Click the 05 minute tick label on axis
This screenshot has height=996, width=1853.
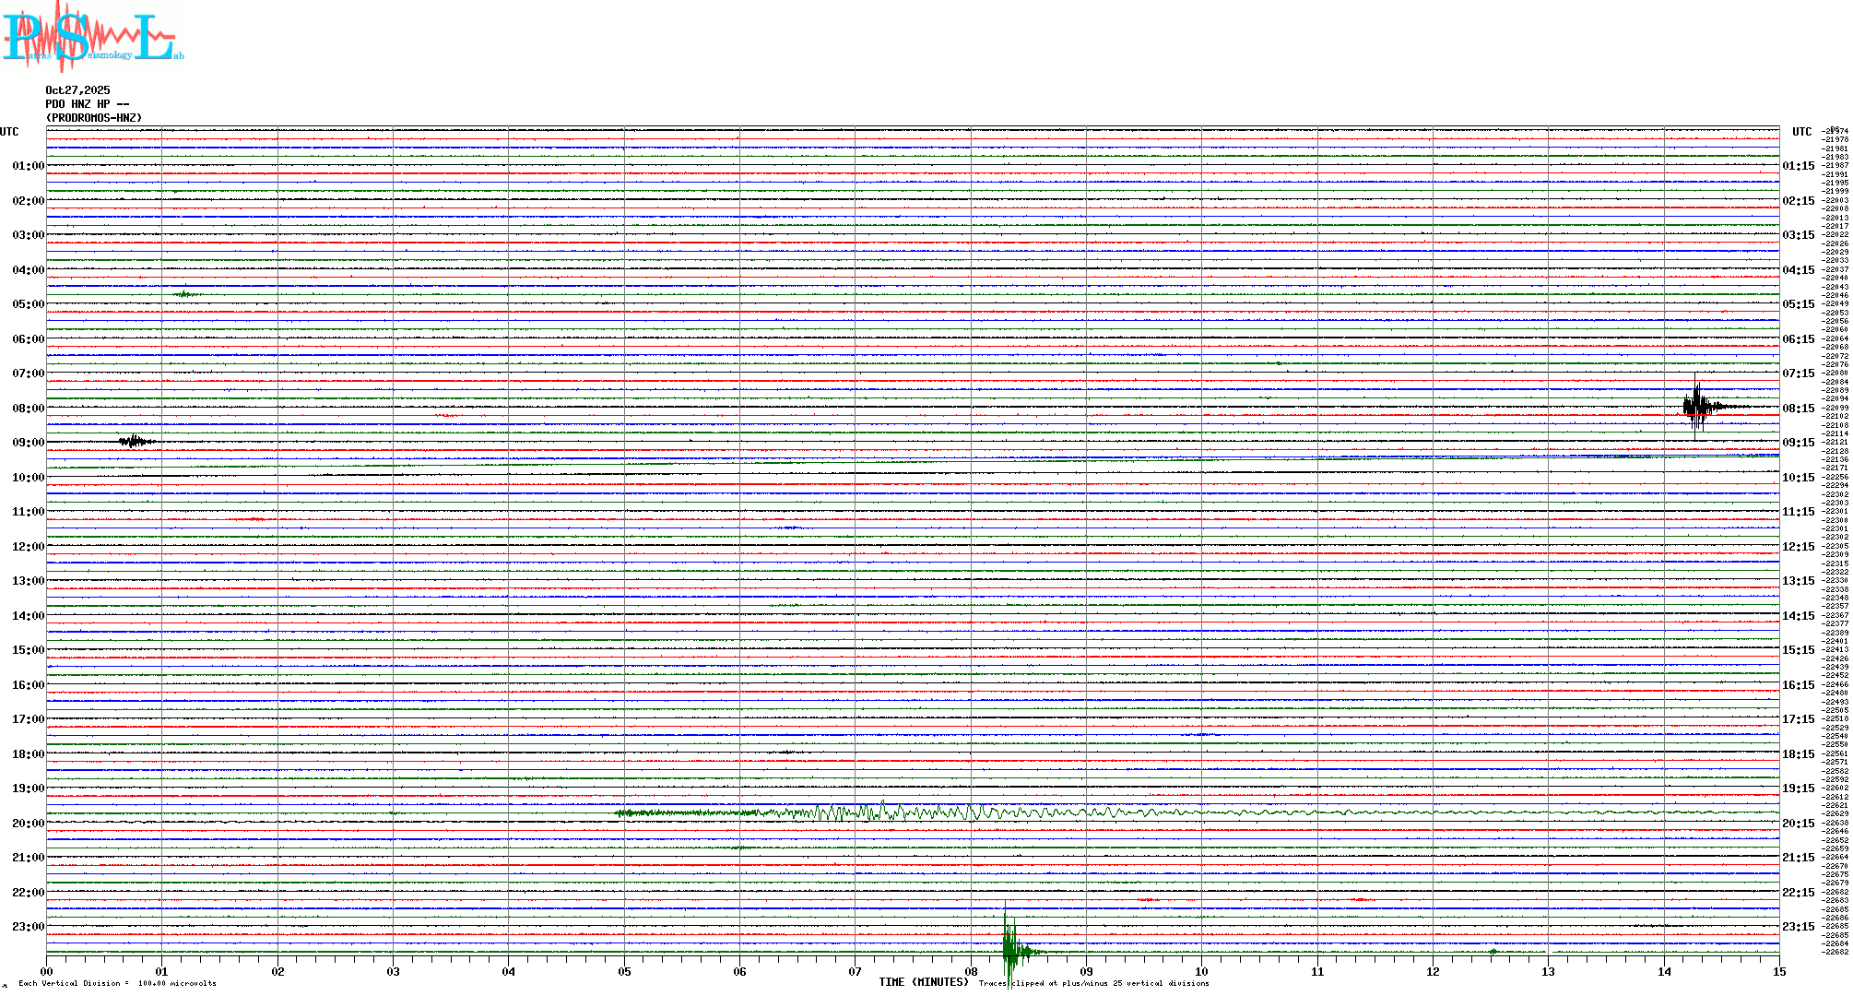pyautogui.click(x=624, y=972)
